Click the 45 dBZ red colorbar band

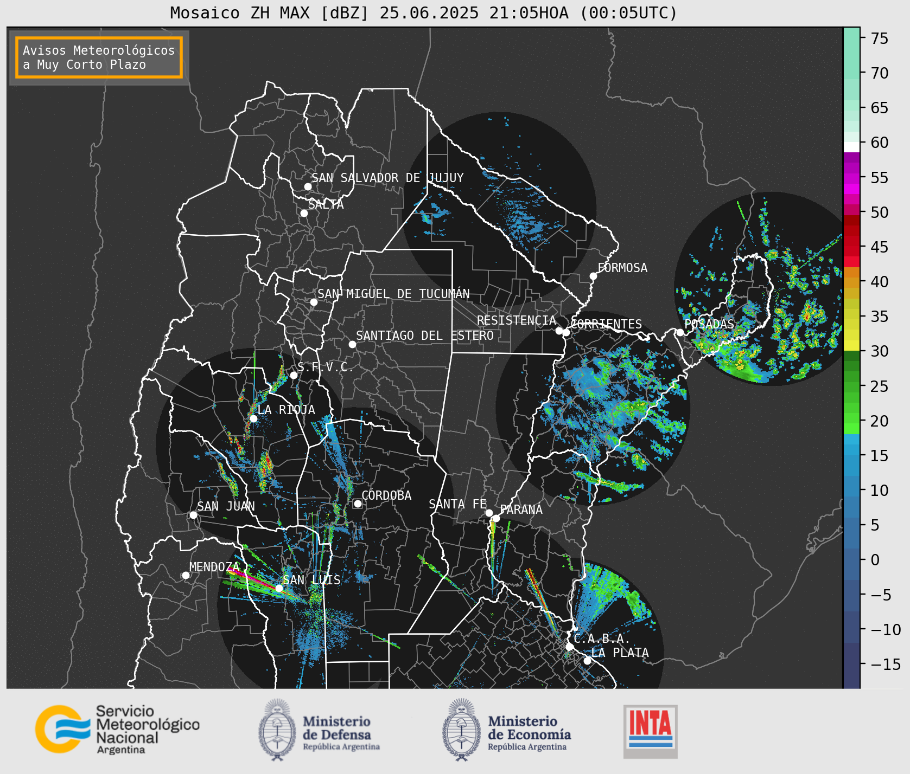(851, 251)
